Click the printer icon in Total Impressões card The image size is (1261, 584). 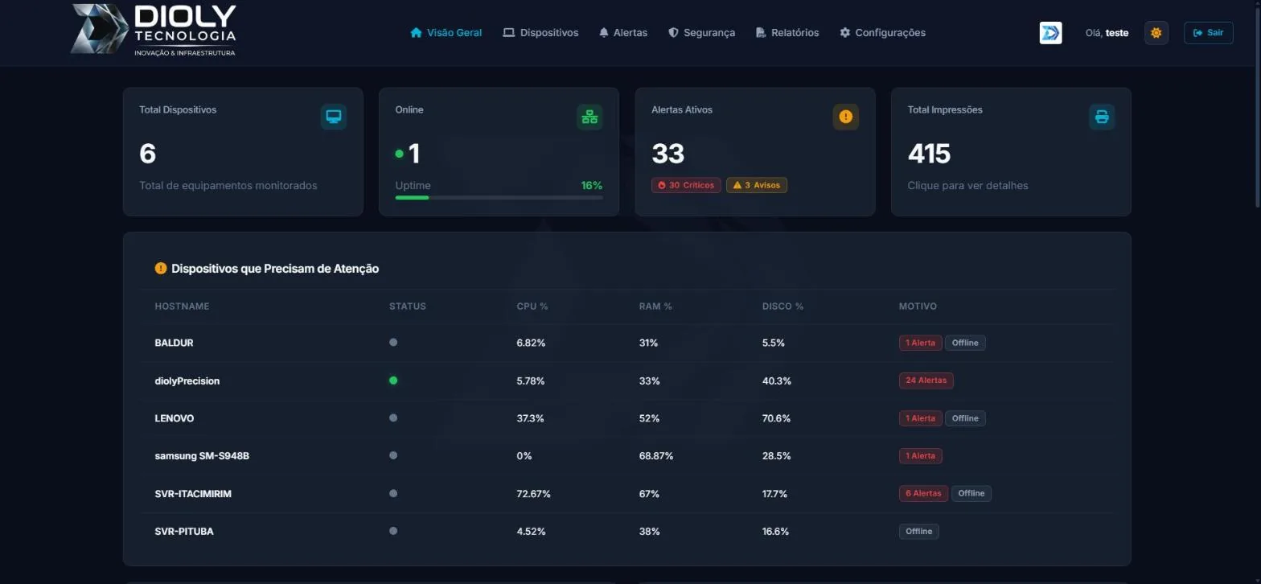[1102, 117]
